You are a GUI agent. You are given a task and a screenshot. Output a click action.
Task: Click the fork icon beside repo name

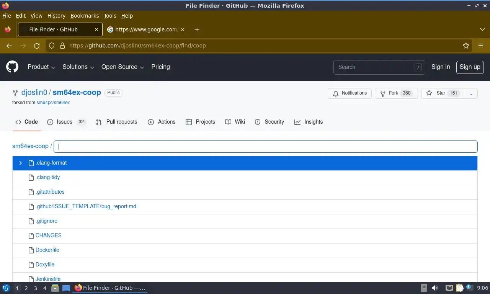coord(15,93)
